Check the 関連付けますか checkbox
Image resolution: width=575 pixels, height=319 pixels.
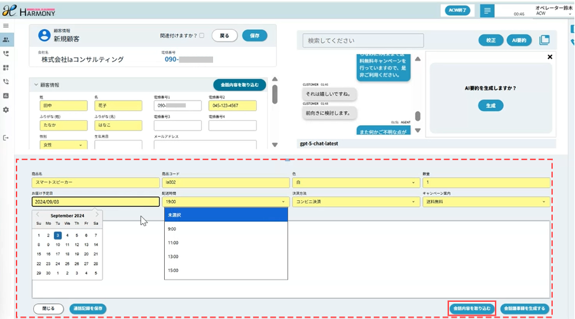click(x=202, y=36)
